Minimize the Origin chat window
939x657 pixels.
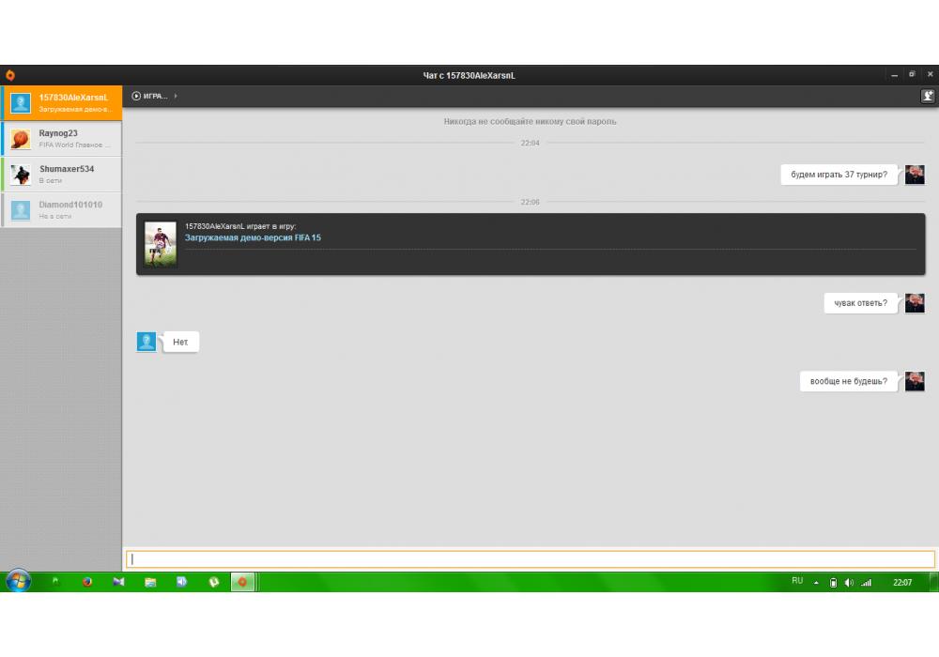click(x=894, y=75)
